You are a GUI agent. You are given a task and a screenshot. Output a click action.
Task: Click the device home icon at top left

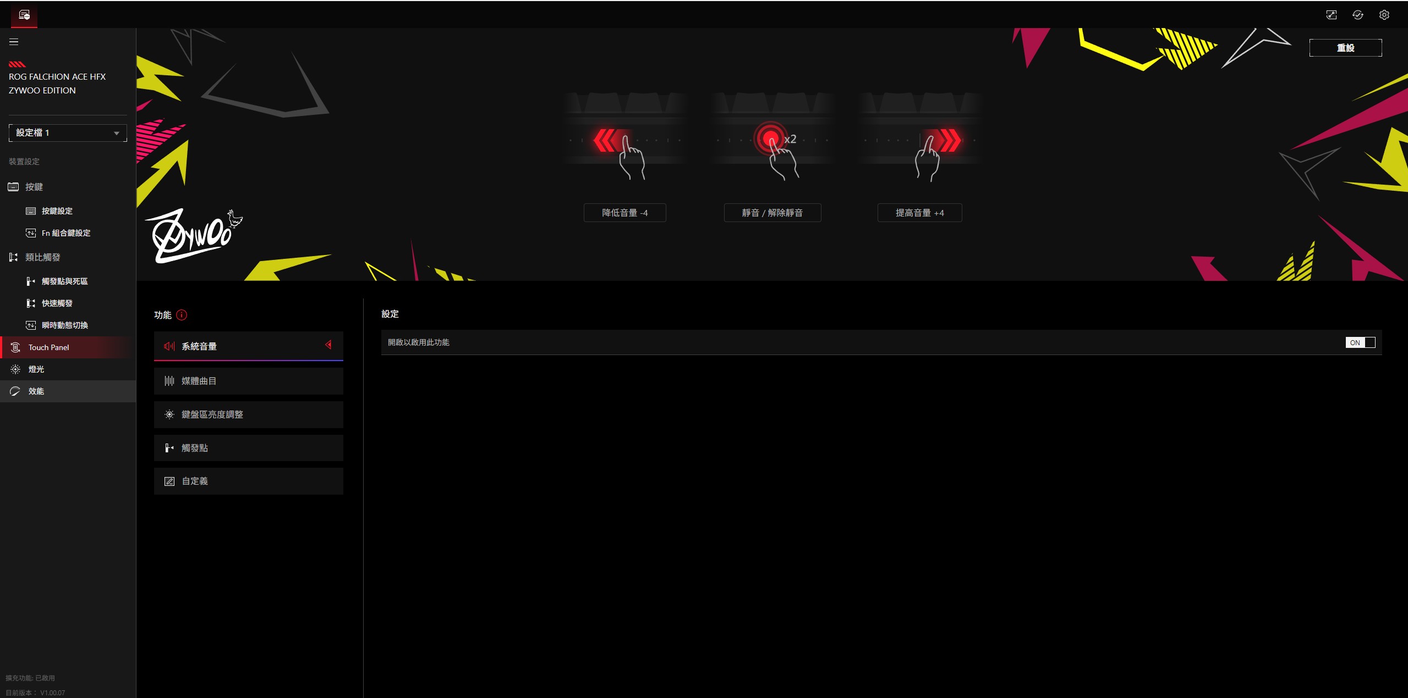click(x=24, y=15)
